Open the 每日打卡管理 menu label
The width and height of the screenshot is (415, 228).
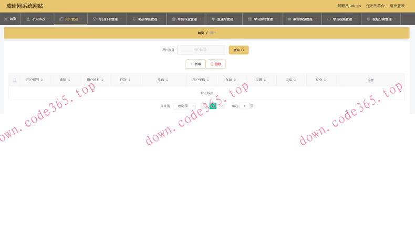coord(108,19)
